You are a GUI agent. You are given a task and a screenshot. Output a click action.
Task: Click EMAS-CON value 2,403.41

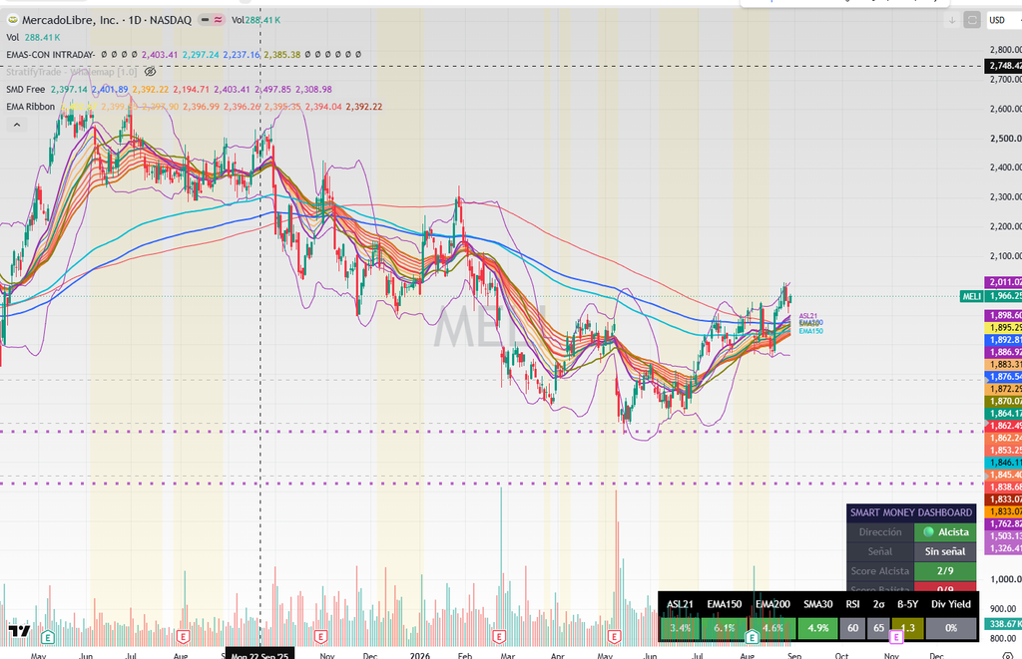pyautogui.click(x=160, y=55)
